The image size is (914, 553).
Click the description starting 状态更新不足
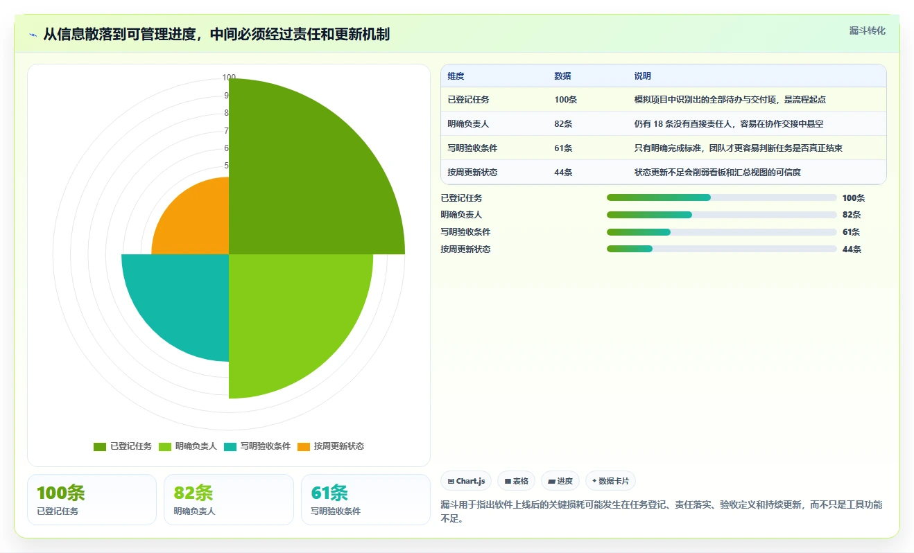click(717, 173)
